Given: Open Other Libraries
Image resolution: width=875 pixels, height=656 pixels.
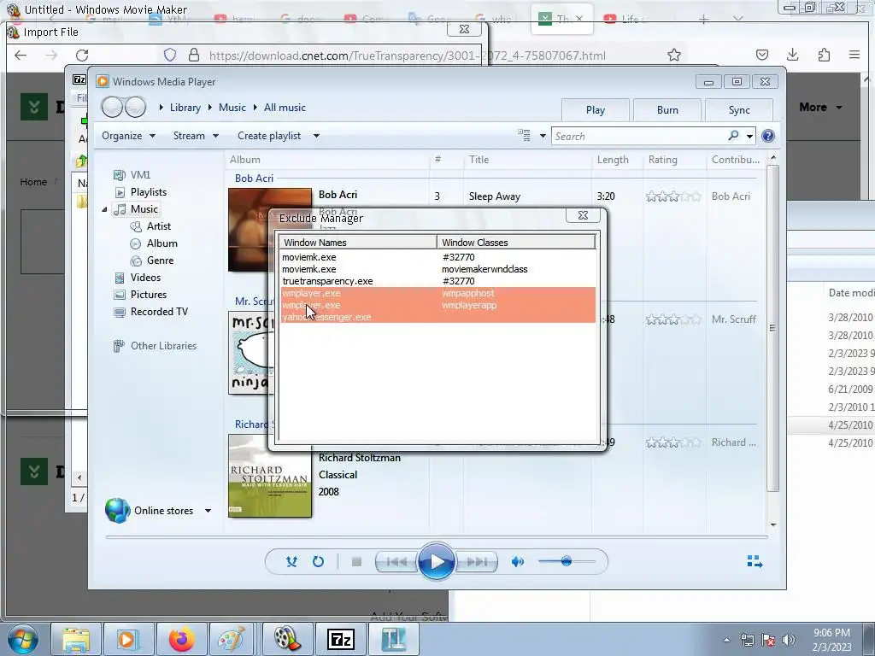Looking at the screenshot, I should (163, 346).
